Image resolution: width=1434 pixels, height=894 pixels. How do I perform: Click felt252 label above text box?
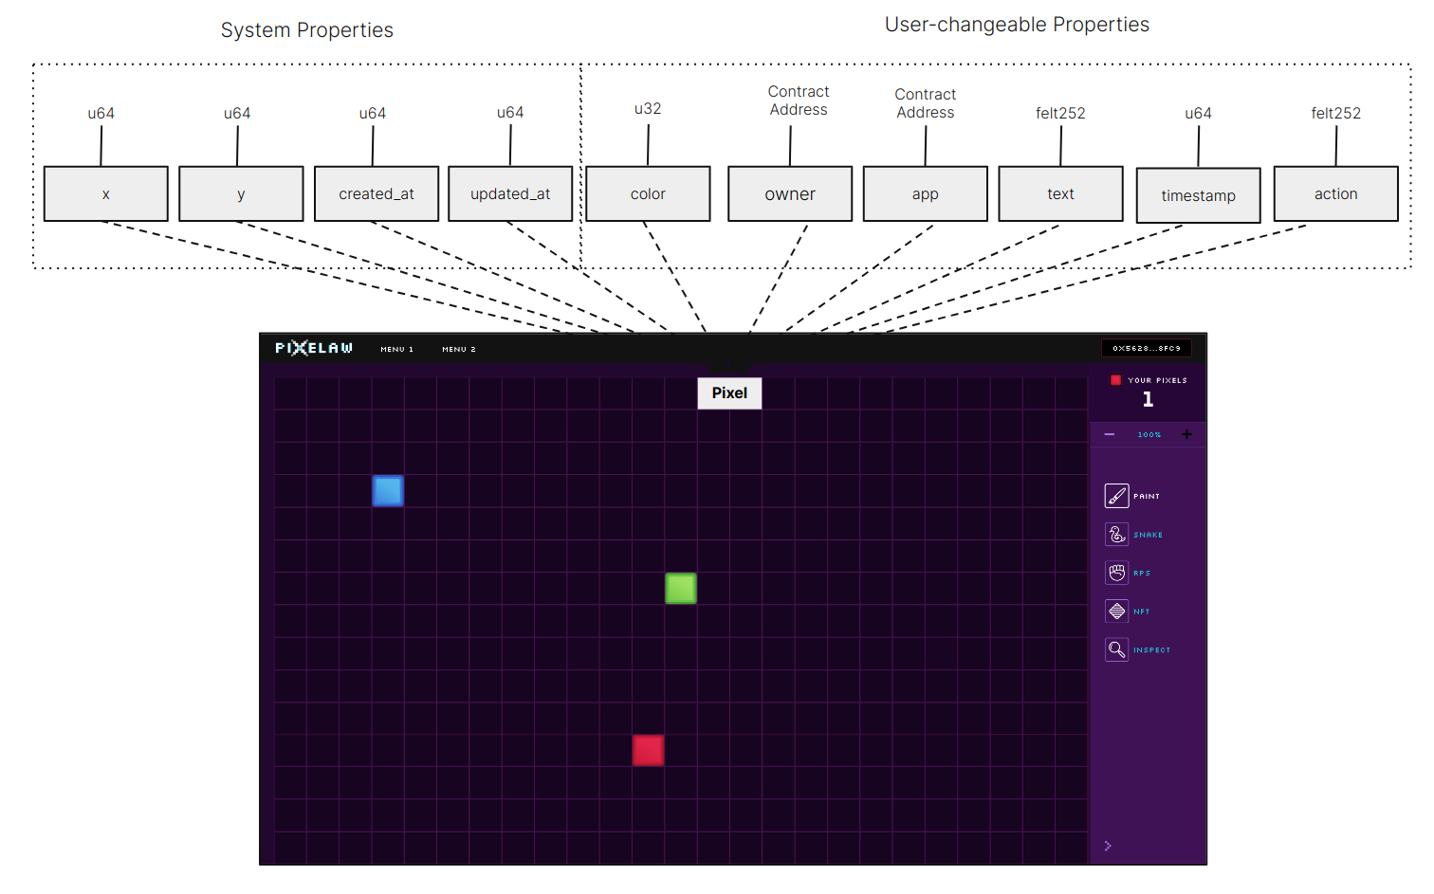pyautogui.click(x=1060, y=114)
